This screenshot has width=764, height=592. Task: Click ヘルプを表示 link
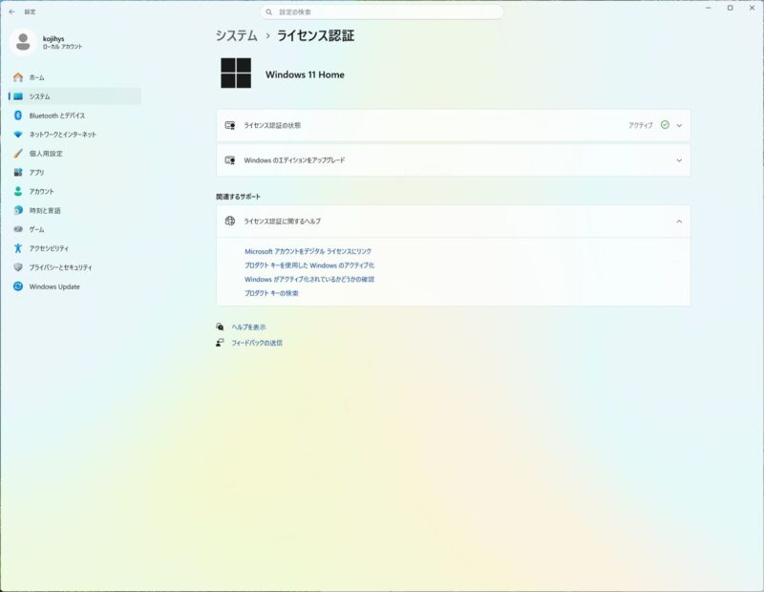248,328
